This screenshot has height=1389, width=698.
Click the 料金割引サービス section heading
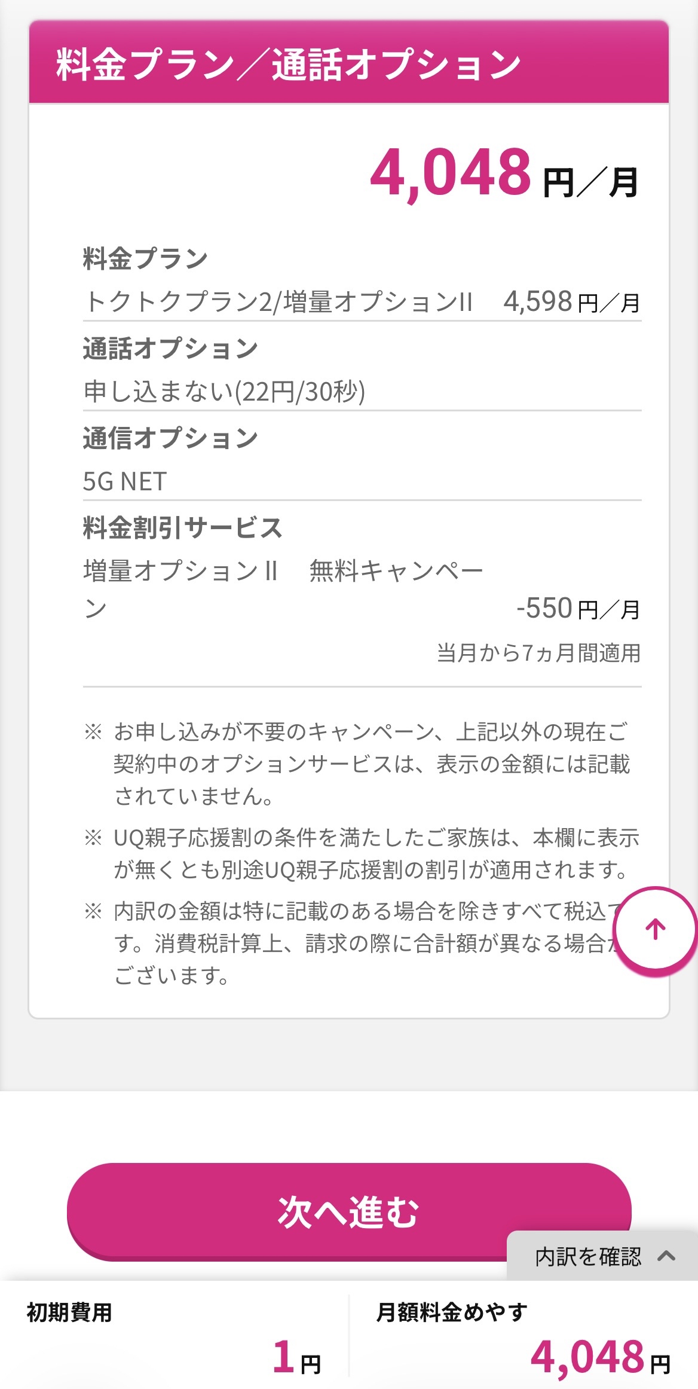[182, 528]
